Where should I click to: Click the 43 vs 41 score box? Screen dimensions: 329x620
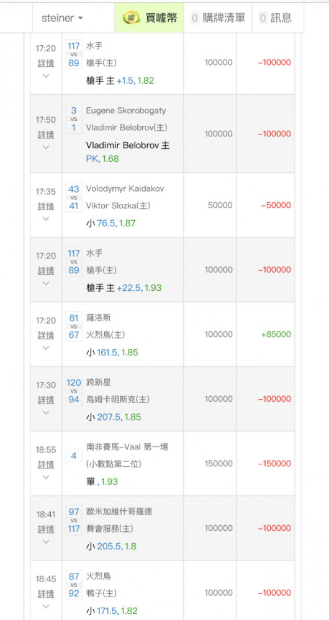pos(74,197)
